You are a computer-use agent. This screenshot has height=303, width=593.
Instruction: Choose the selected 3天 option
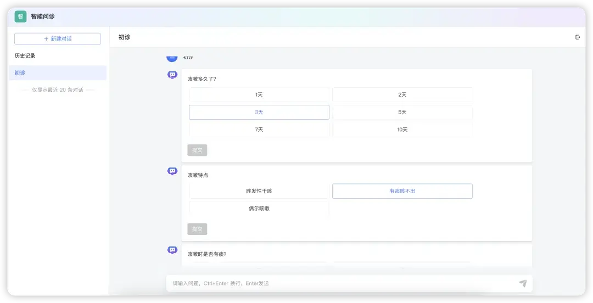click(259, 113)
